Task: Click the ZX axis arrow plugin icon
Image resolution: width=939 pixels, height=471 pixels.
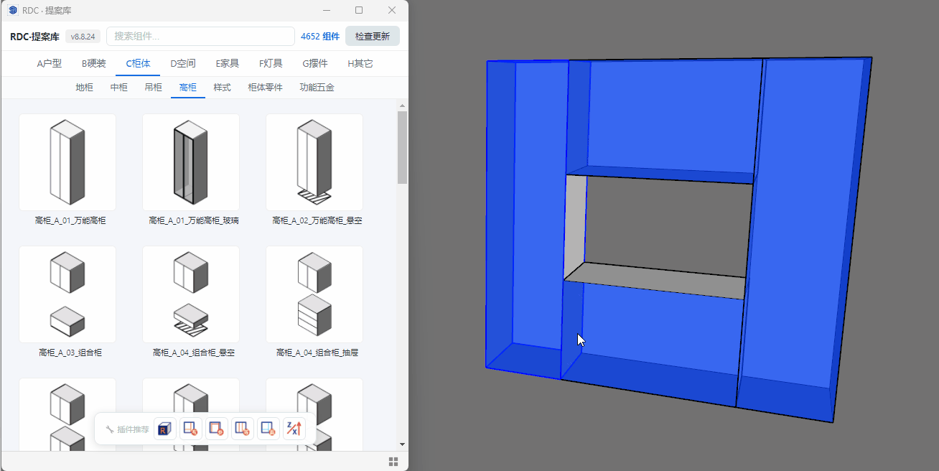Action: click(294, 429)
